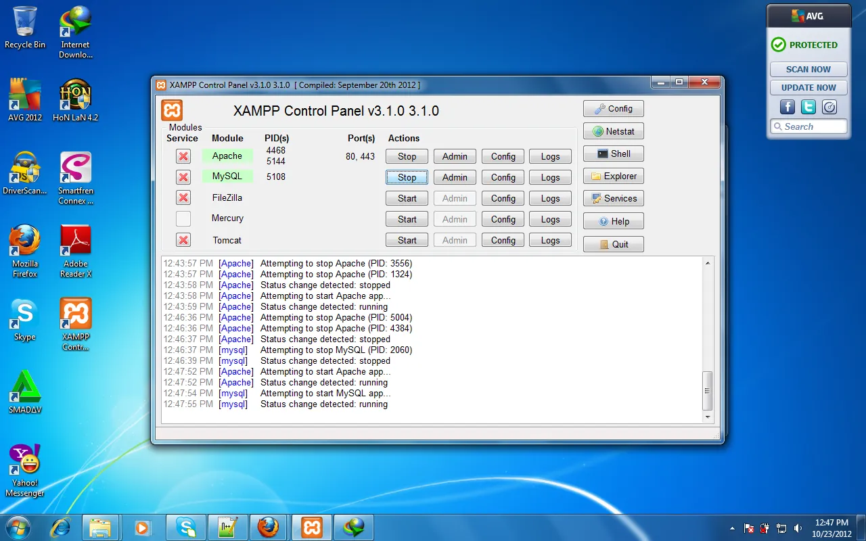Screen dimensions: 866x541
Task: Open XAMPP Help
Action: 613,221
